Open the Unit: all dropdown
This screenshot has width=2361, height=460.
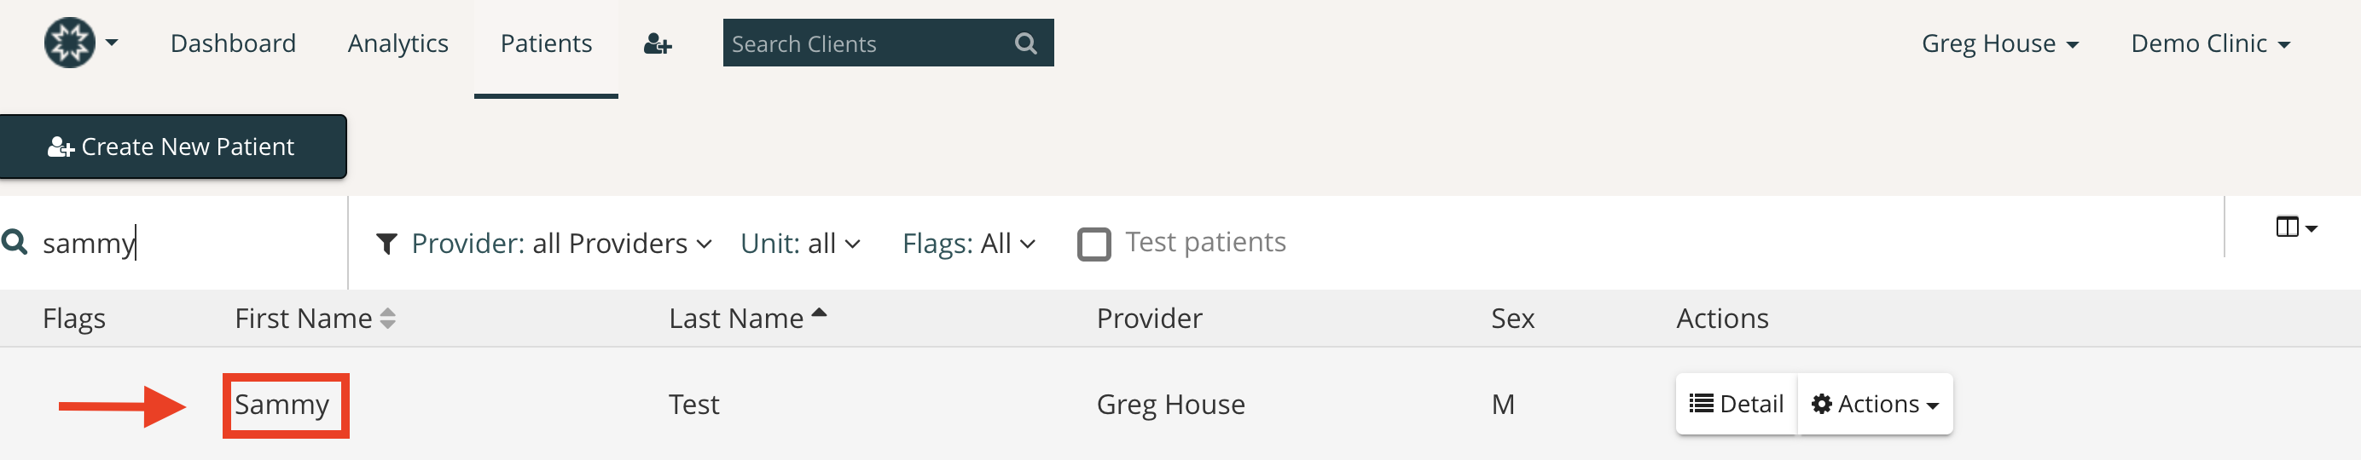point(800,244)
